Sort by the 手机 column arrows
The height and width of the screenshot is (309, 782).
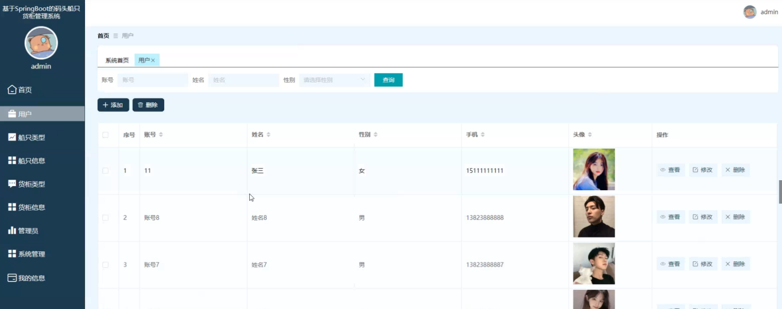point(483,135)
